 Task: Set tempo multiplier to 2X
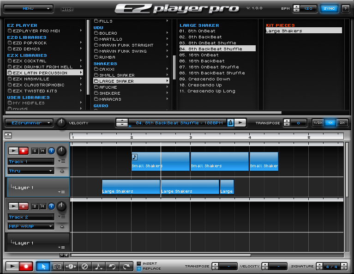[x=342, y=123]
